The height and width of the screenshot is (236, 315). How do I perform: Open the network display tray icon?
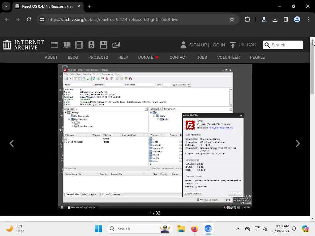click(x=257, y=229)
